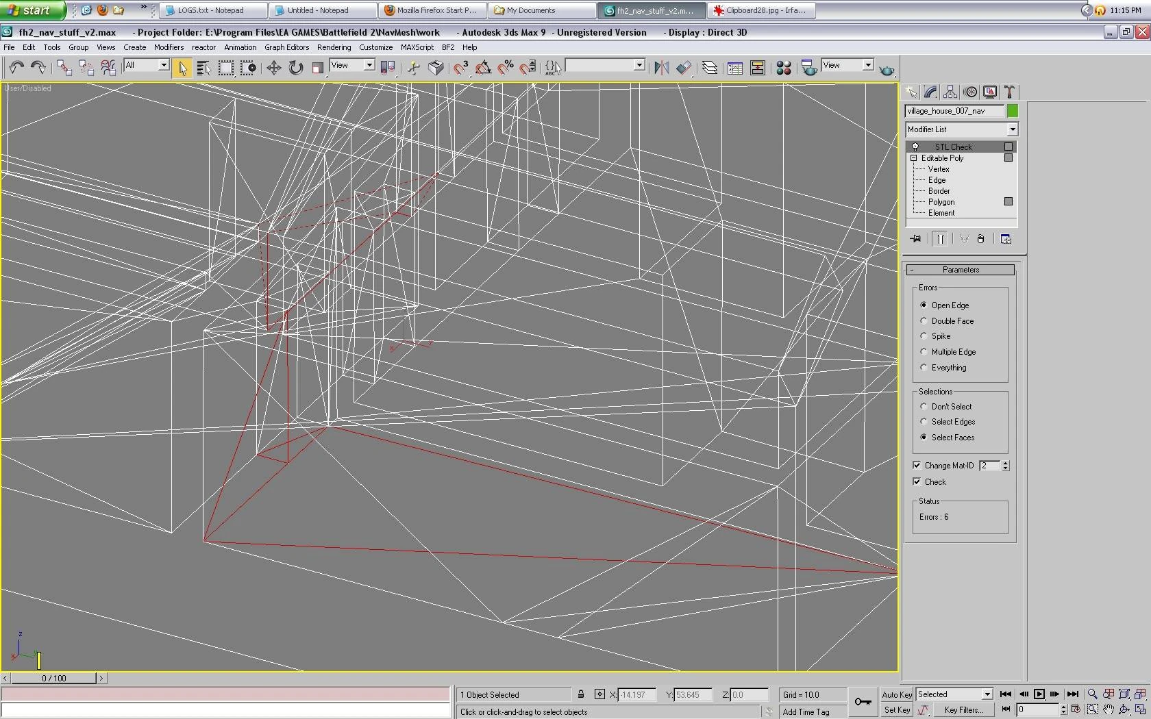
Task: Select the Pan View hand tool
Action: (x=1109, y=709)
